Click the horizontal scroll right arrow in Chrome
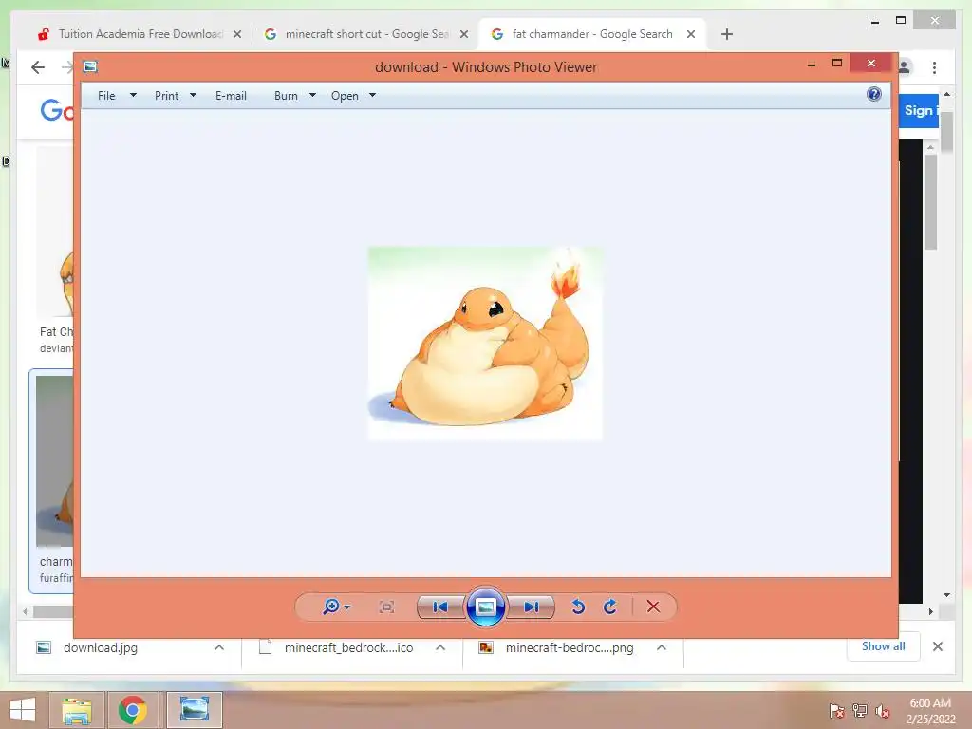 pyautogui.click(x=930, y=611)
